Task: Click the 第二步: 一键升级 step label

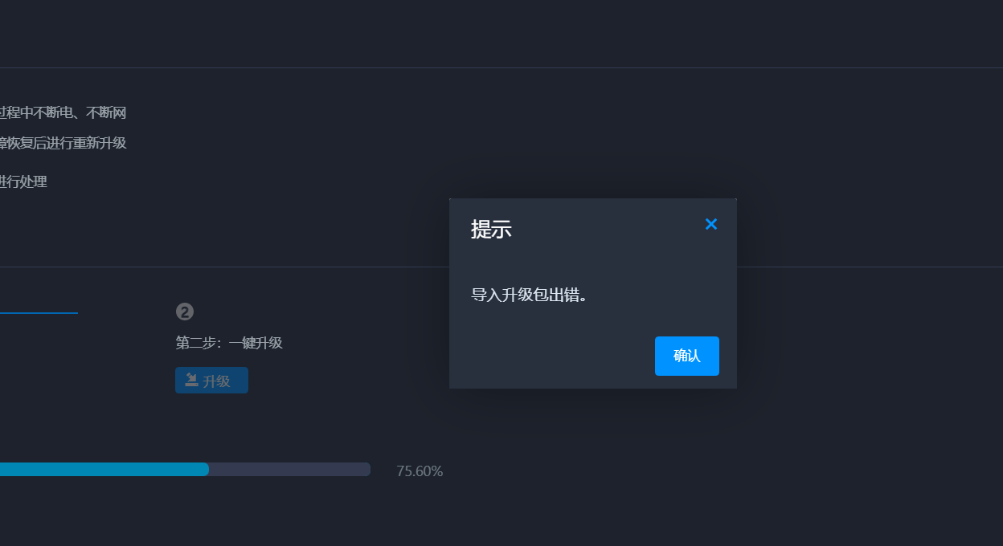Action: (x=229, y=343)
